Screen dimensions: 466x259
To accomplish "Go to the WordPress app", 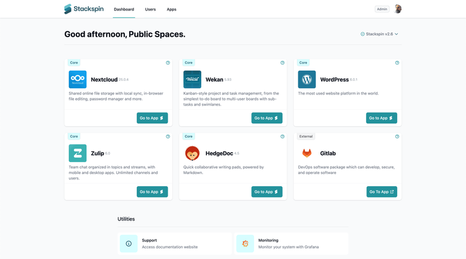I will tap(381, 118).
